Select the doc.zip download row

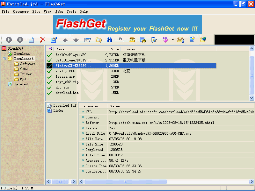pos(131,87)
